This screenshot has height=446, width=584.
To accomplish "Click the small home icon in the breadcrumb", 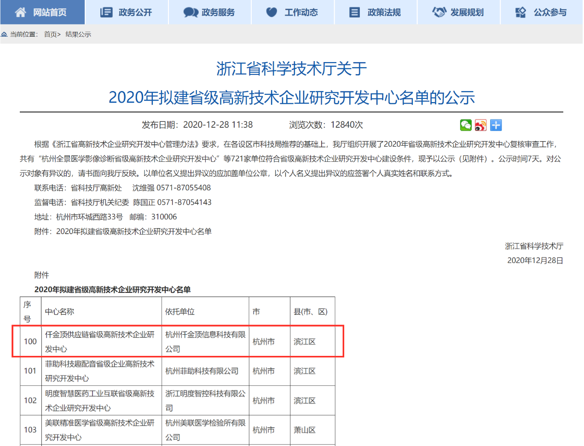I will coord(4,34).
